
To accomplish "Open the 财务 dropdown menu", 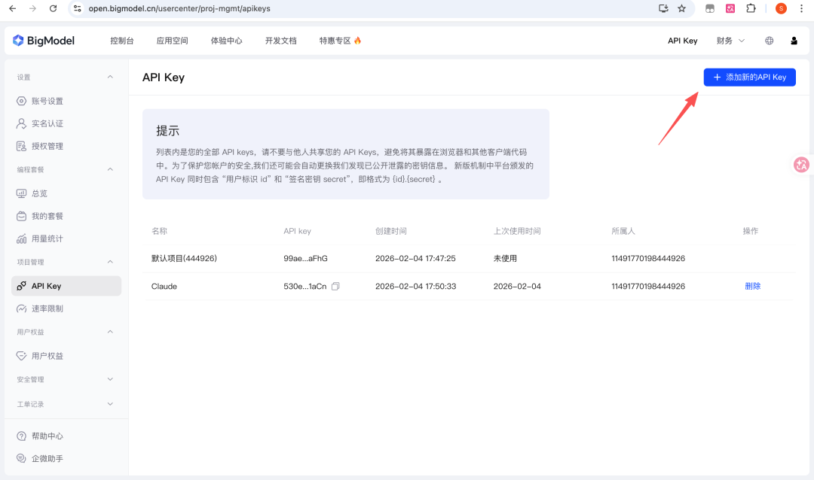I will point(730,41).
